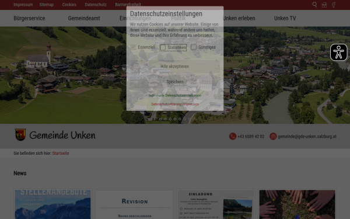The image size is (350, 219).
Task: Open the Impressum link in the cookie dialog
Action: (x=191, y=104)
